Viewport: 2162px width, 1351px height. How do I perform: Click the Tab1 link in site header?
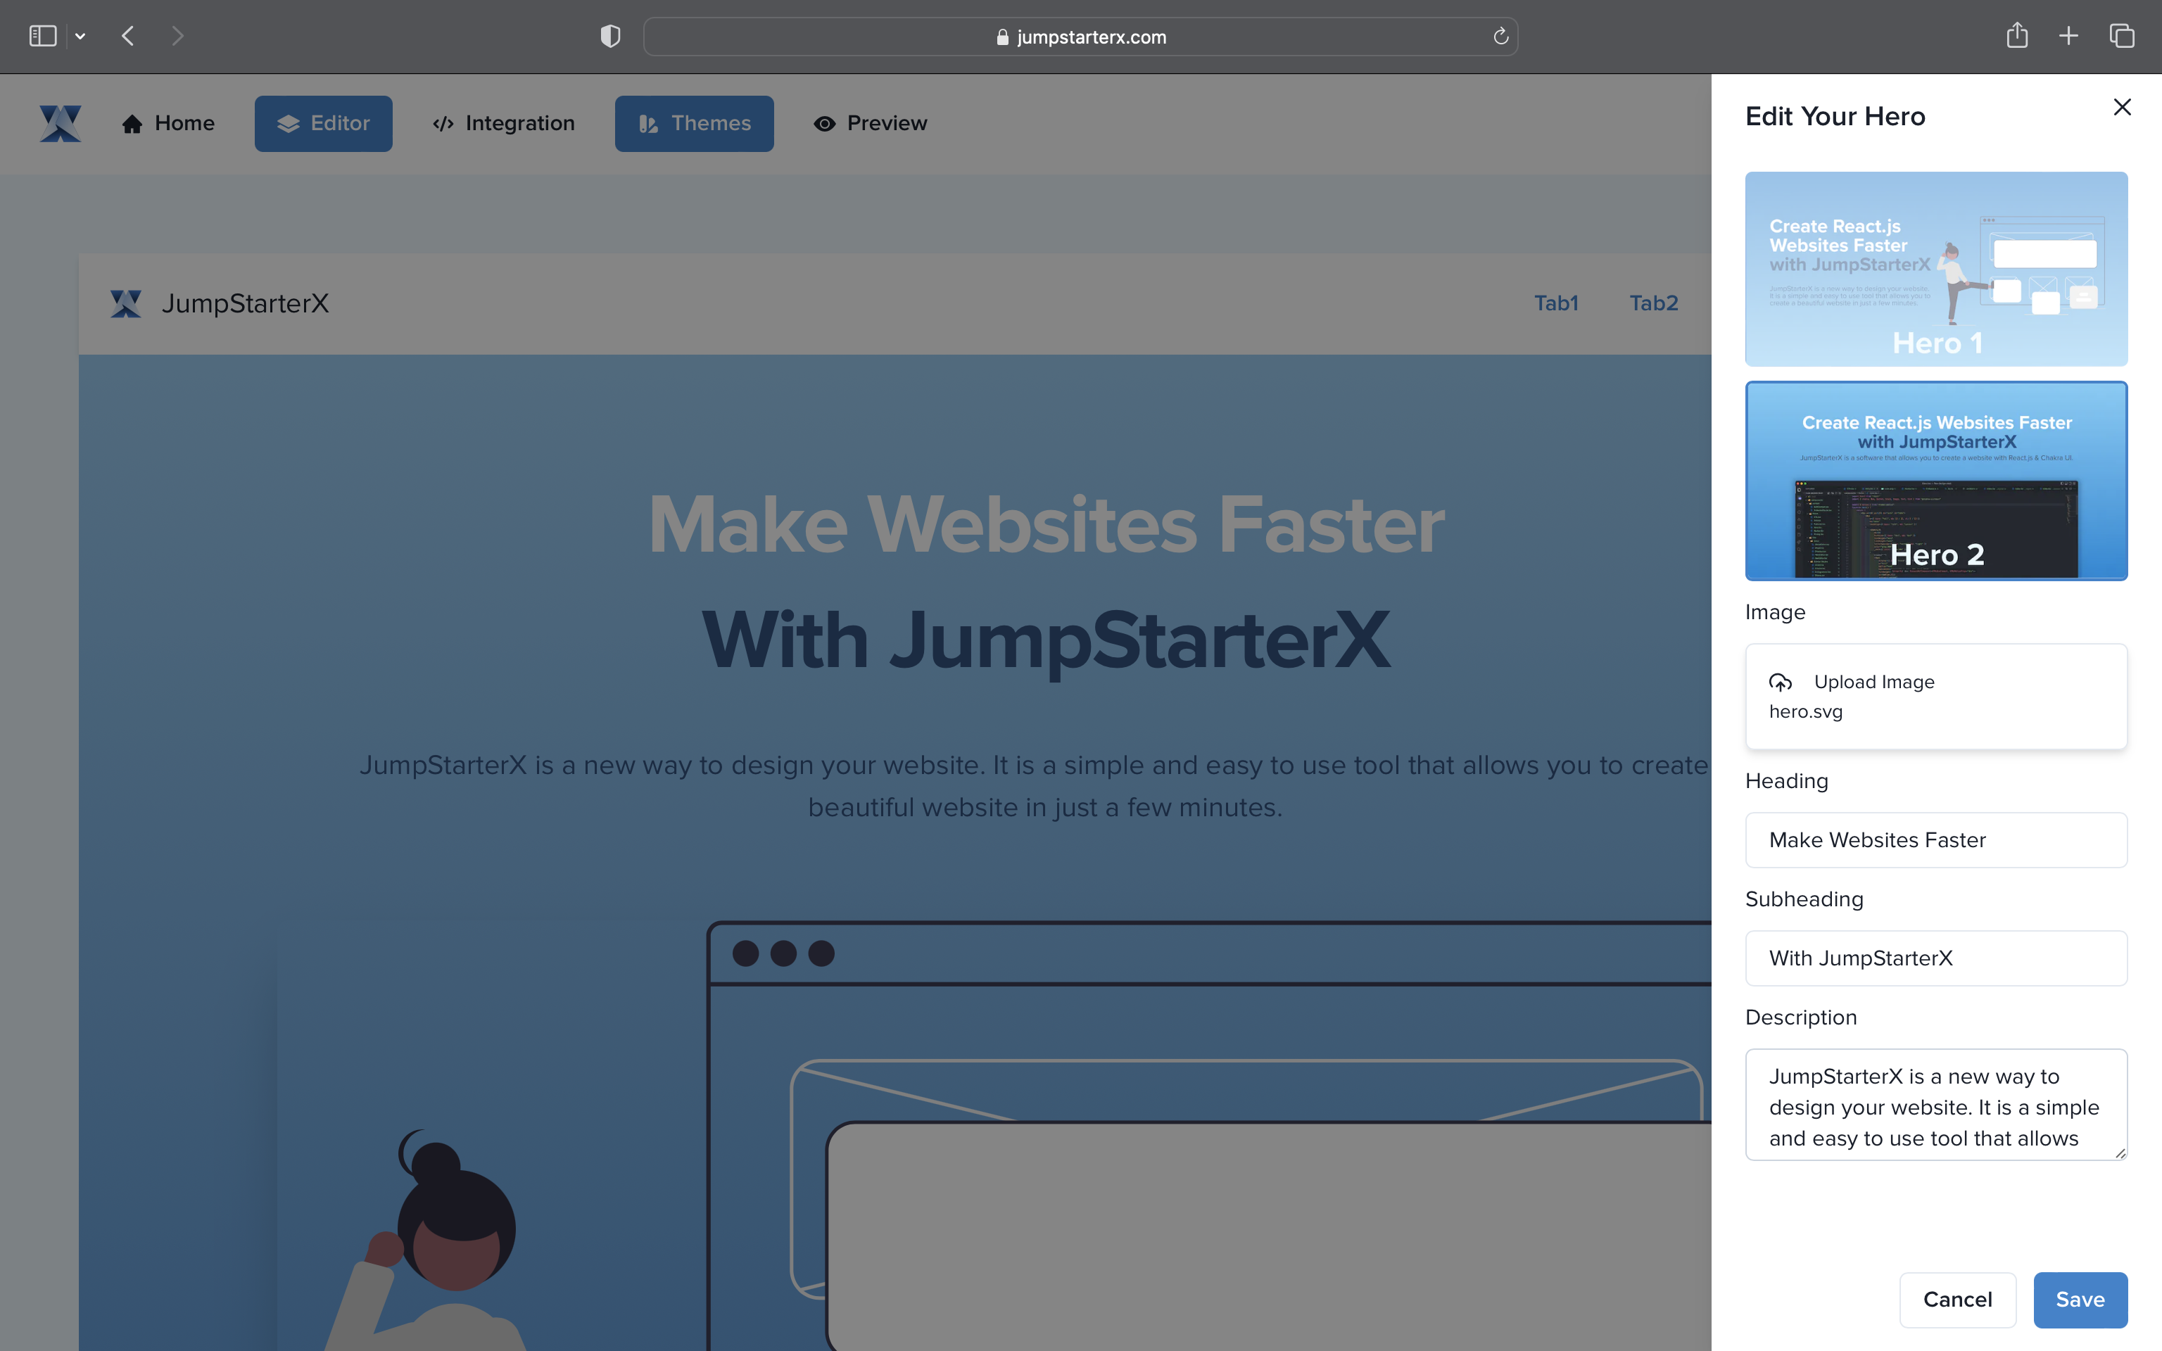pyautogui.click(x=1556, y=303)
